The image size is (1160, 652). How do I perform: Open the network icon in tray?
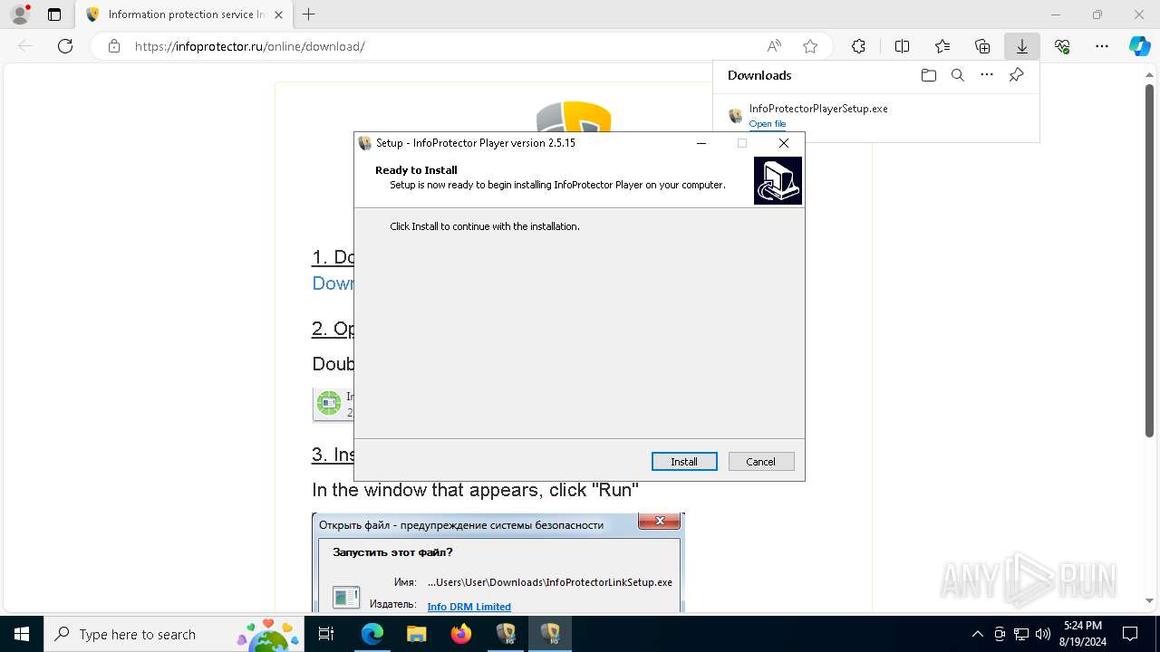pyautogui.click(x=1021, y=634)
